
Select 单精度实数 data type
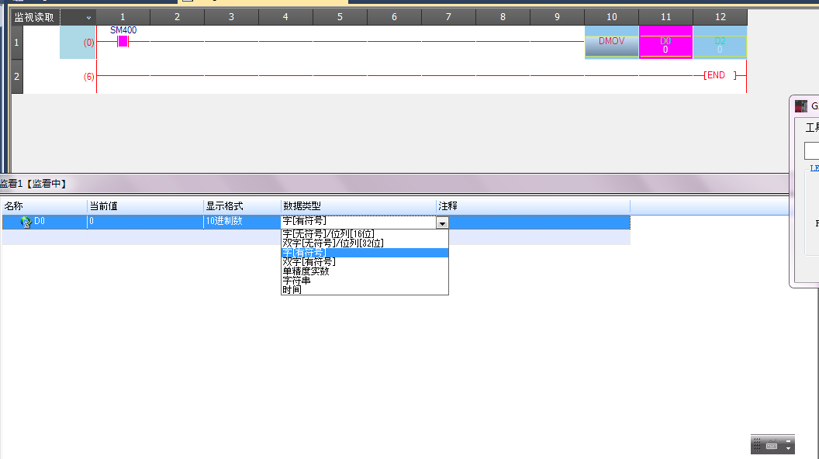click(x=306, y=271)
